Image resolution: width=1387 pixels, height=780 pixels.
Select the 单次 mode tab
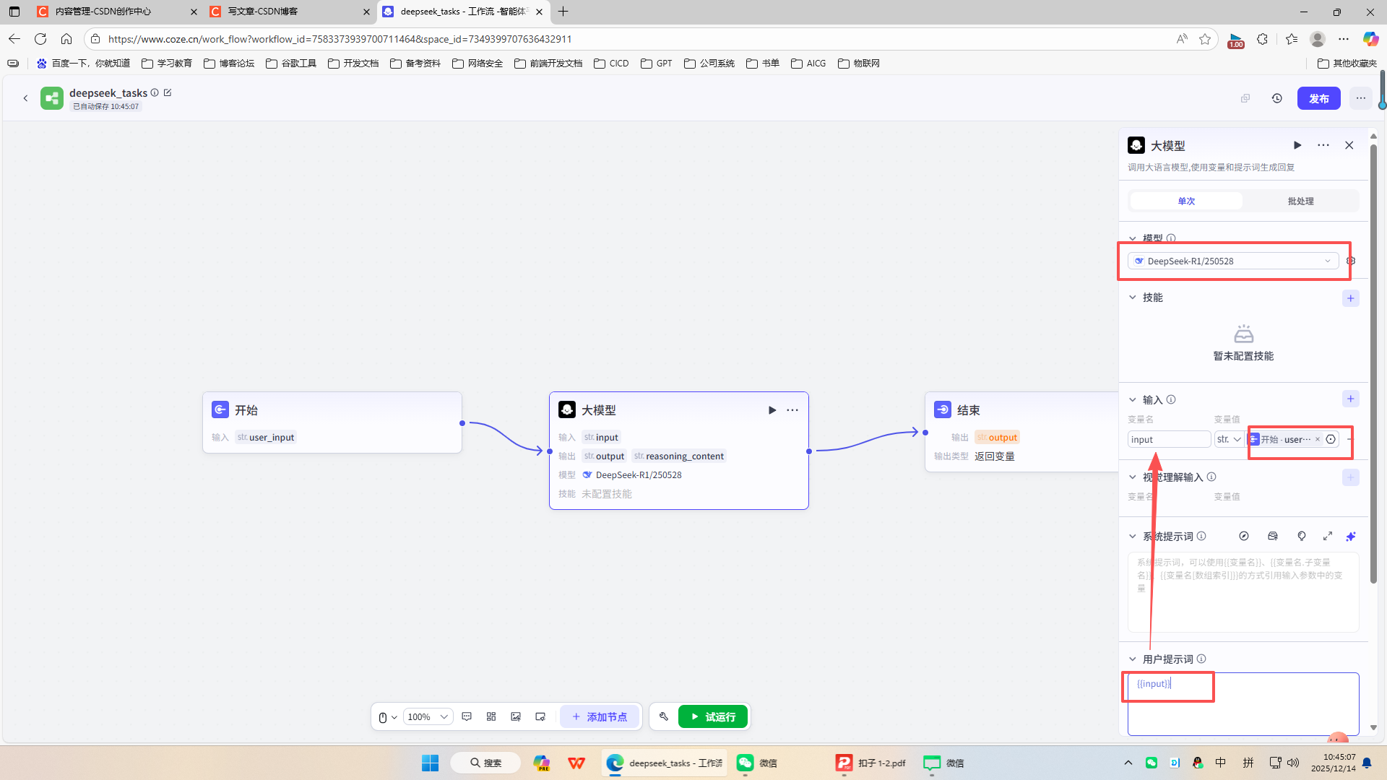coord(1186,201)
